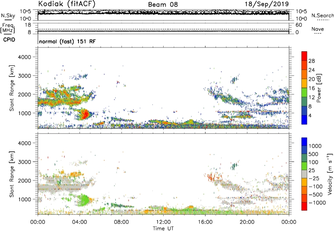Click the '20:00' time axis label
This screenshot has height=231, width=334.
coord(247,222)
